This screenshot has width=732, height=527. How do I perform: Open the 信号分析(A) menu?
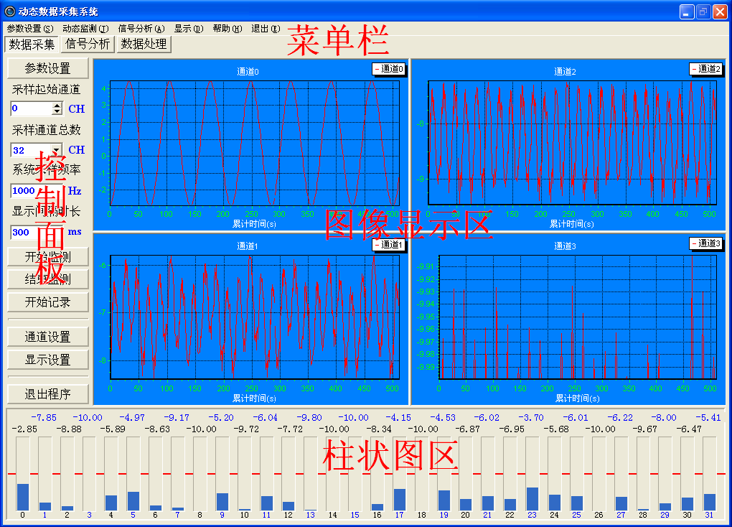coord(141,29)
